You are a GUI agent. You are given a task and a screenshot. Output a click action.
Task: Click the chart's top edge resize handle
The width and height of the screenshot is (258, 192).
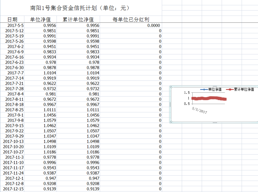214,87
